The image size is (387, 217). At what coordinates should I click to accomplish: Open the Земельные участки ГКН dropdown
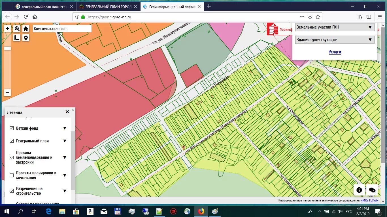pyautogui.click(x=335, y=27)
